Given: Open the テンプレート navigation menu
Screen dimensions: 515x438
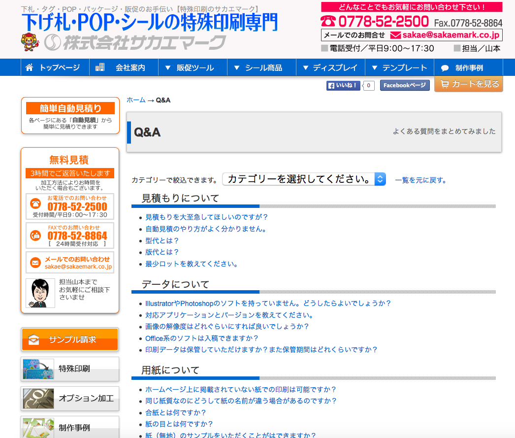Looking at the screenshot, I should (x=399, y=68).
